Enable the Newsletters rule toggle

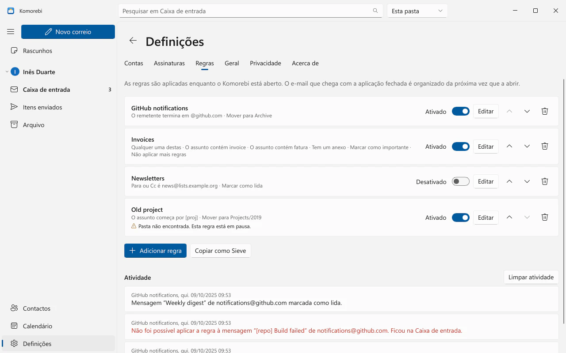(461, 181)
